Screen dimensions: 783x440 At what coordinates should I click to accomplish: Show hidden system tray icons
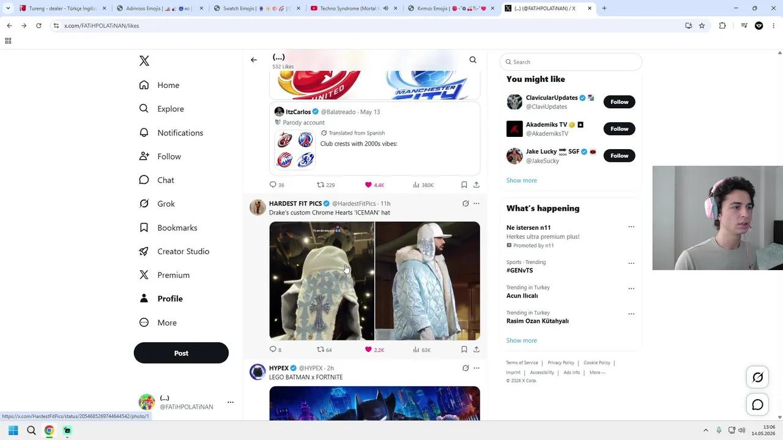point(705,430)
